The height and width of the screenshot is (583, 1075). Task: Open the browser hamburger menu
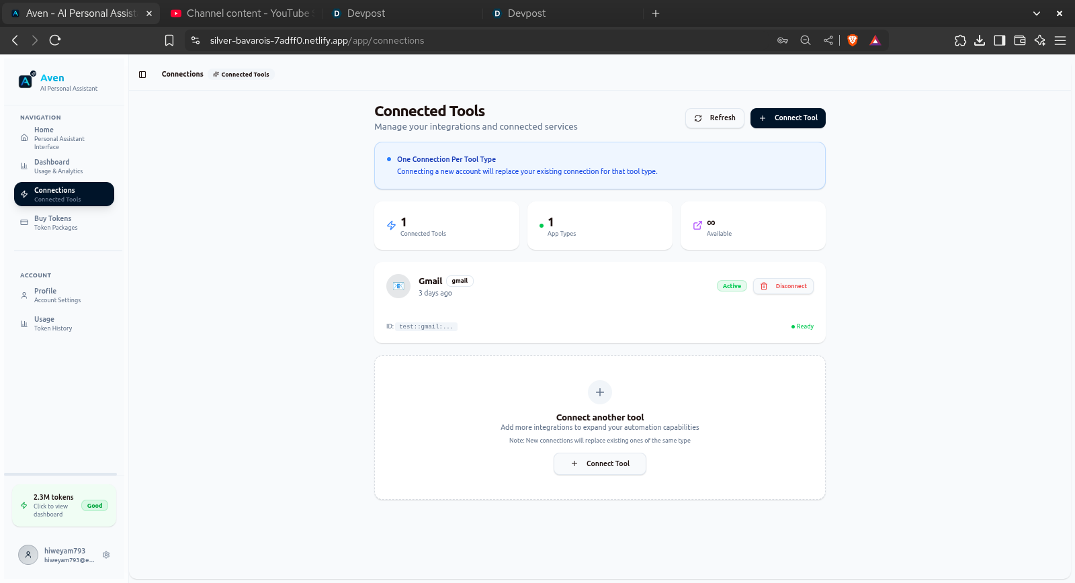coord(1060,40)
